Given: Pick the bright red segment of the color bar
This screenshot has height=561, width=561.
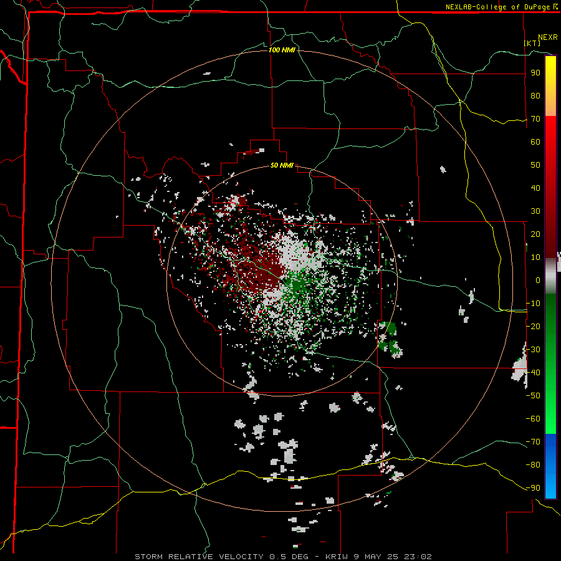Looking at the screenshot, I should click(x=550, y=131).
